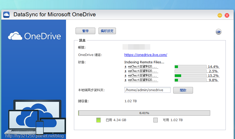Click the gray 可用 legend swatch
The width and height of the screenshot is (235, 139).
click(x=156, y=120)
